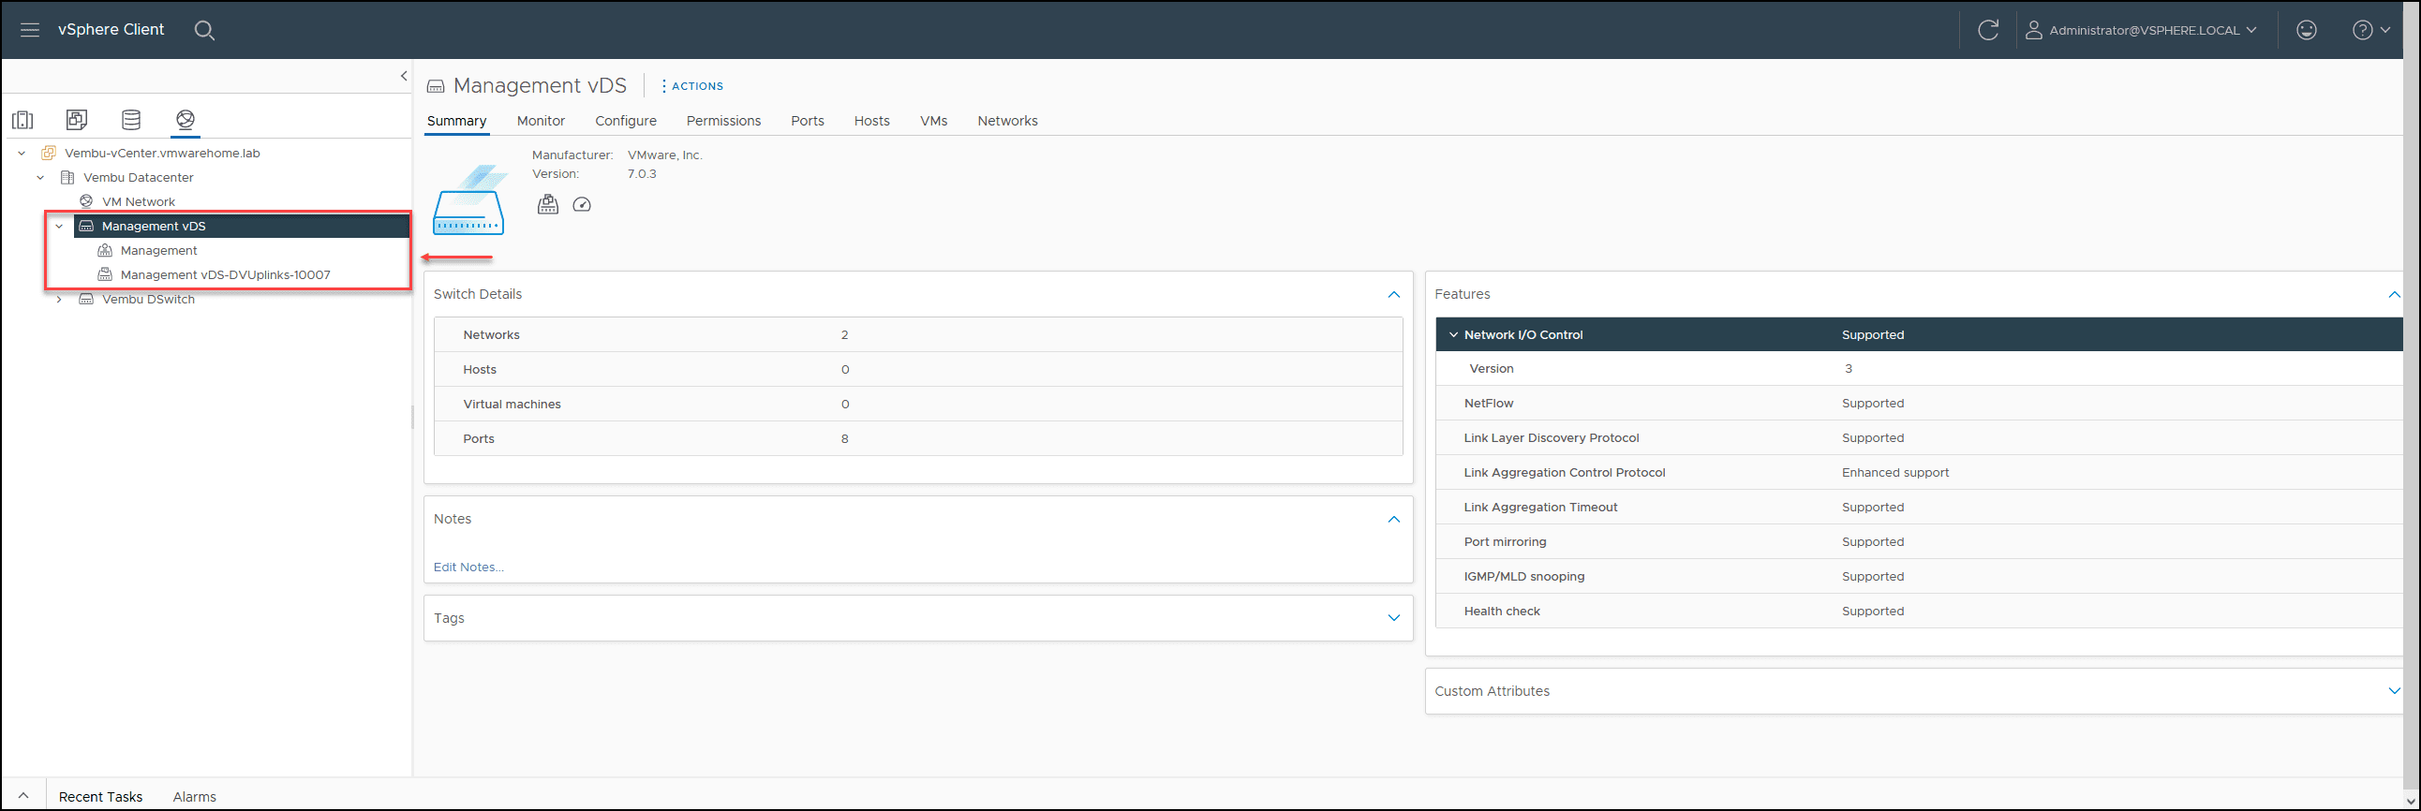
Task: Select the Management port group
Action: coord(159,251)
